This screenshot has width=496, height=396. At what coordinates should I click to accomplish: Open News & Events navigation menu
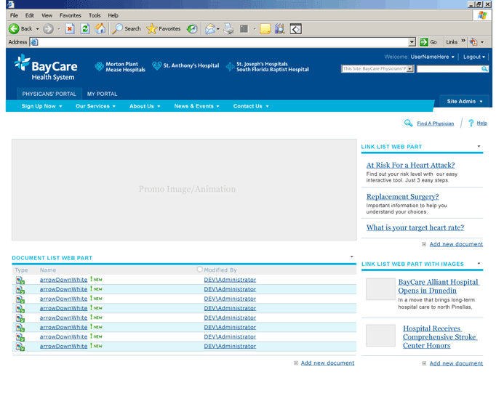coord(197,106)
